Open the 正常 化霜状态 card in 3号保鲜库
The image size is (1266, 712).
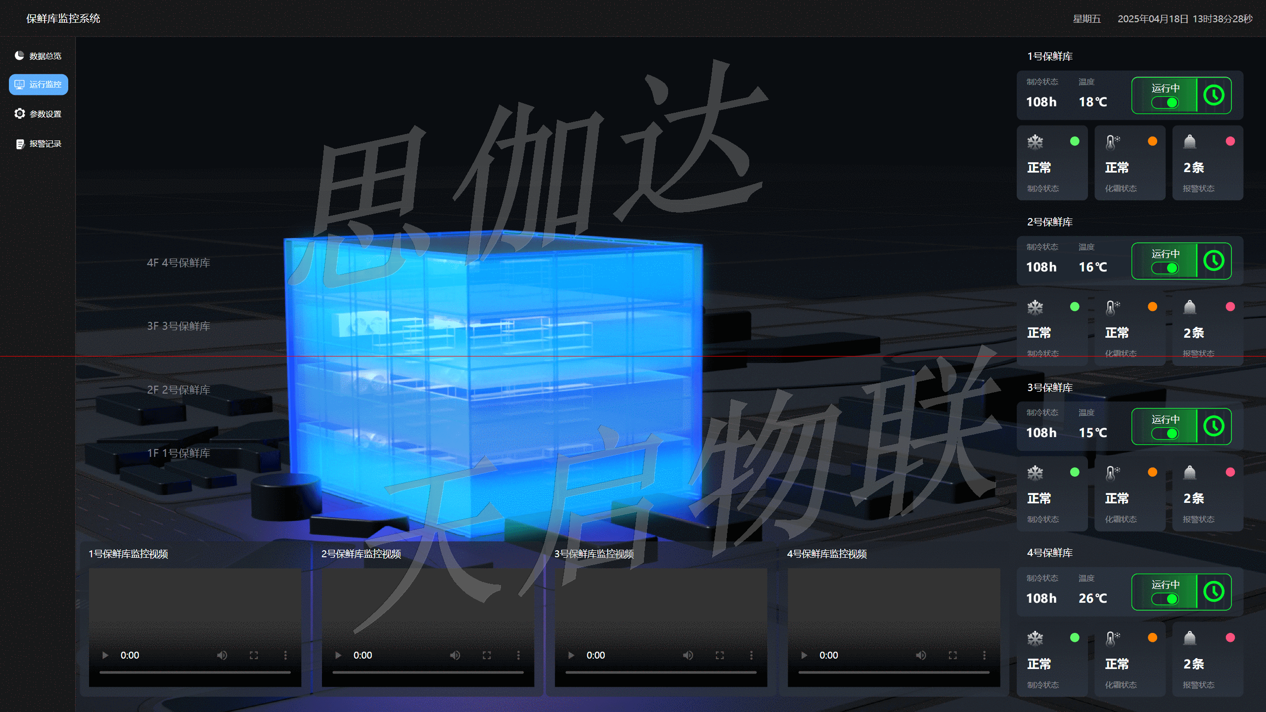[x=1130, y=493]
